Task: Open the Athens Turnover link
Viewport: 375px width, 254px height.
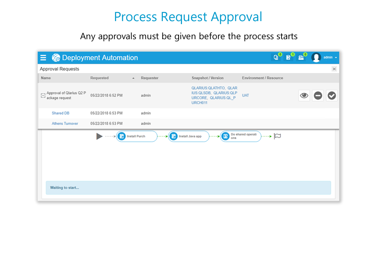Action: coord(65,123)
